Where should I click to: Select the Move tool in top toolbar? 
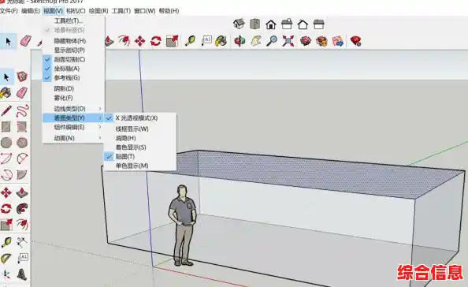point(139,41)
